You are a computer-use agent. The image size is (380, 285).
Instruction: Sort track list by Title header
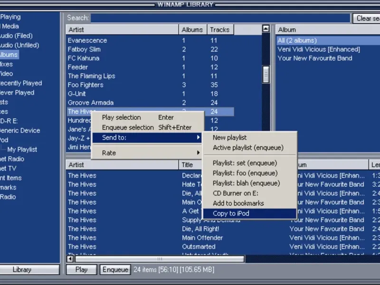pos(190,165)
